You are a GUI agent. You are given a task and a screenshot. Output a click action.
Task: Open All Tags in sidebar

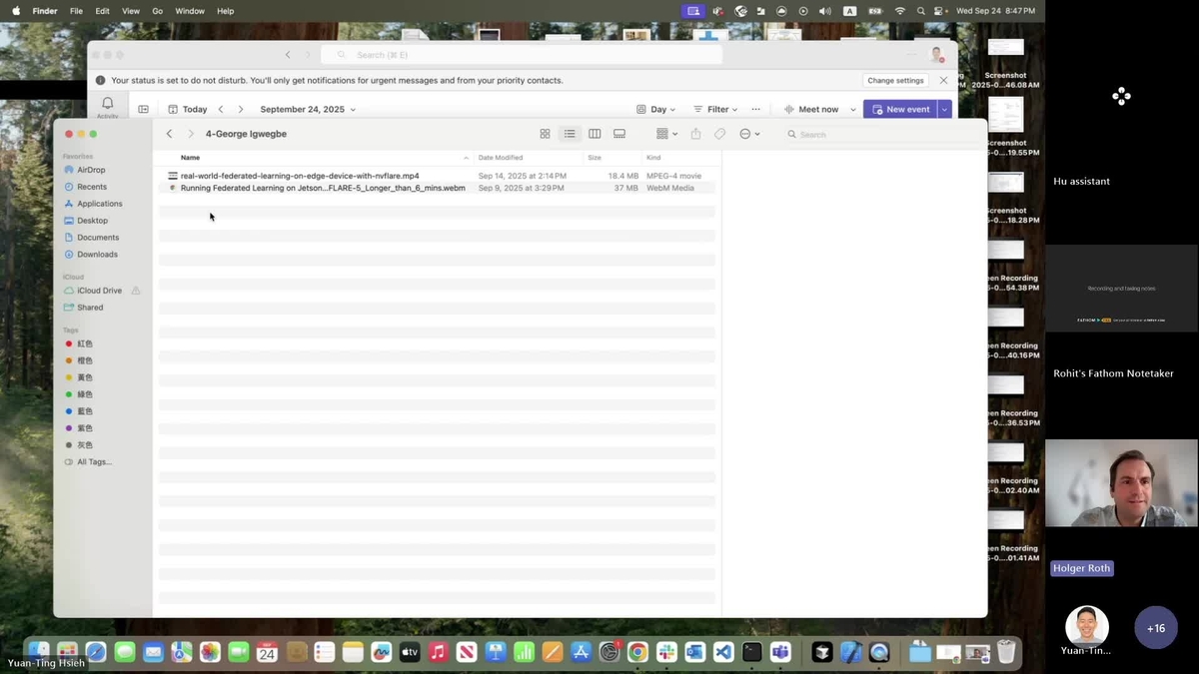[x=94, y=462]
